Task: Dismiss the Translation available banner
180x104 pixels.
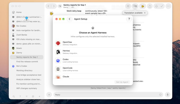Action: pos(145,13)
